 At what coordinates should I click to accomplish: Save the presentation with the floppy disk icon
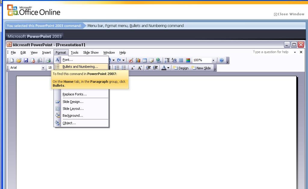26,60
